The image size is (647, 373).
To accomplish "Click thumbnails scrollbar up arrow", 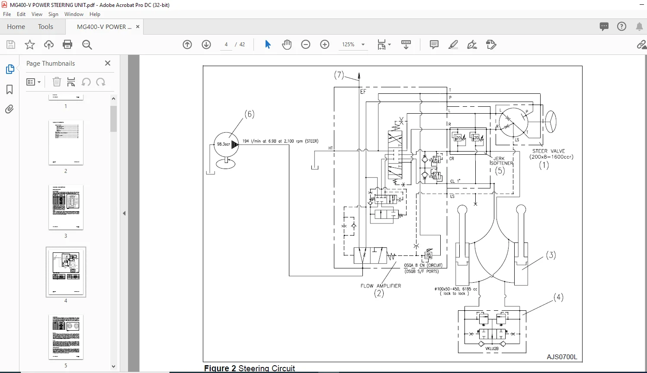I will [113, 99].
